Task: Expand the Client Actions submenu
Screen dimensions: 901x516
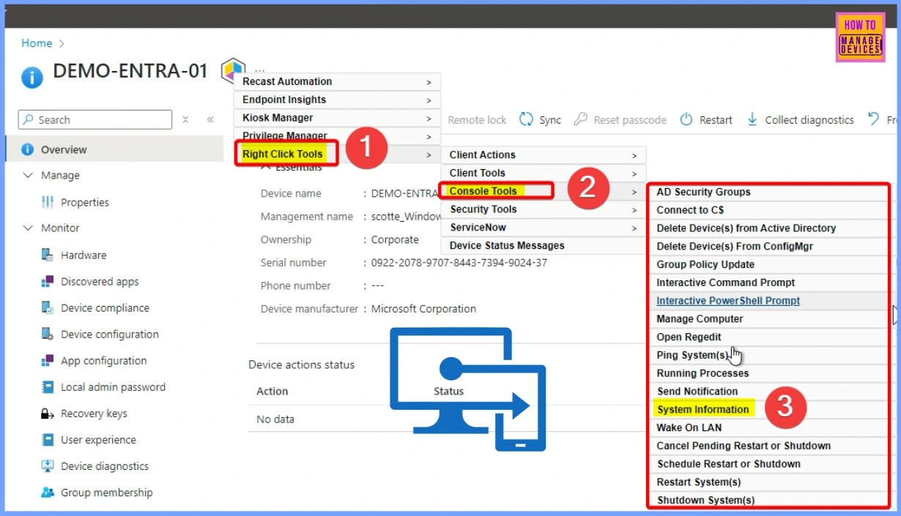Action: click(x=542, y=155)
